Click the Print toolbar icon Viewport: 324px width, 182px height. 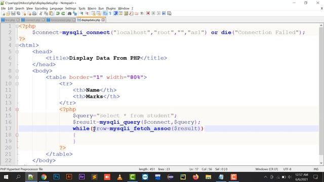pos(34,14)
